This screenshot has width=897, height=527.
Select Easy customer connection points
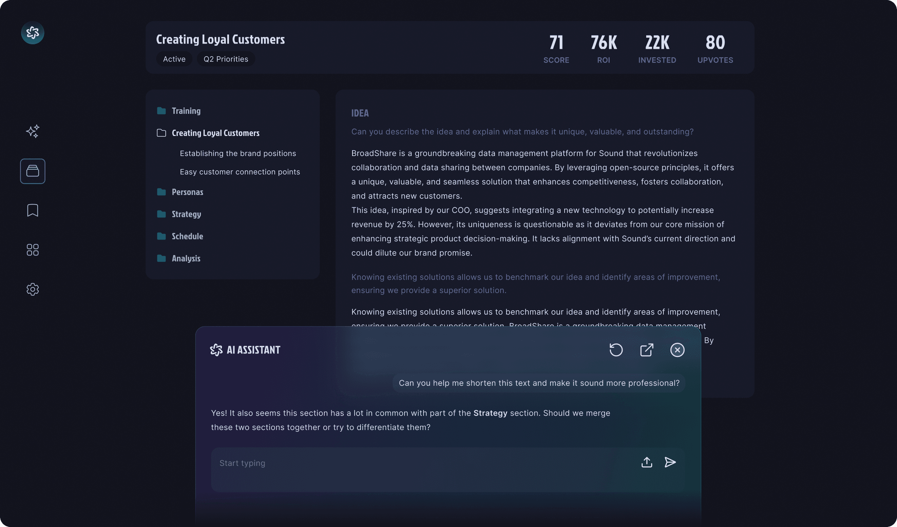pyautogui.click(x=240, y=172)
